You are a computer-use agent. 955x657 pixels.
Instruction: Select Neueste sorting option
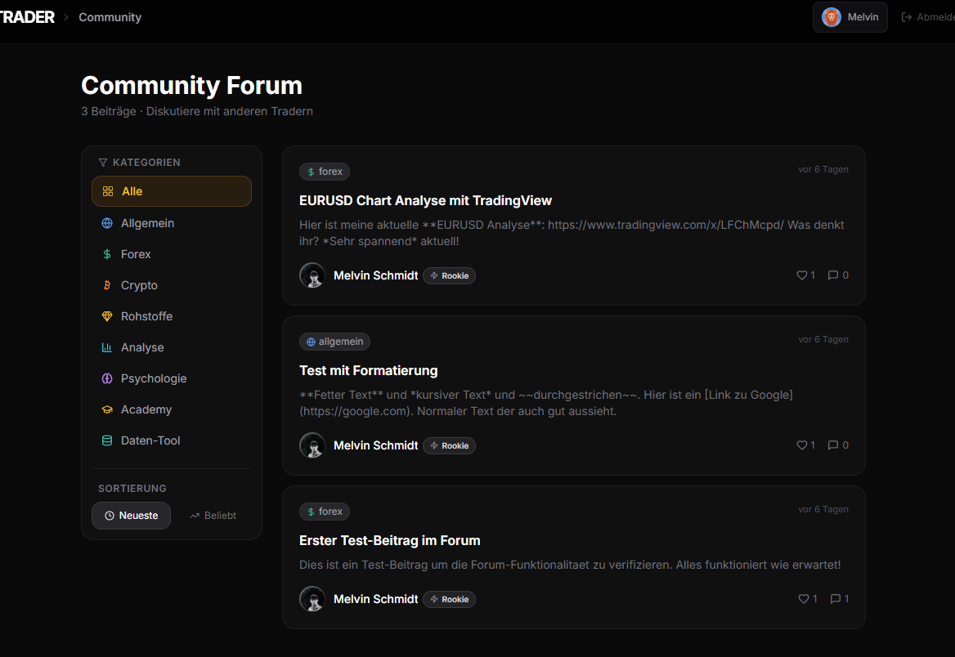[131, 515]
